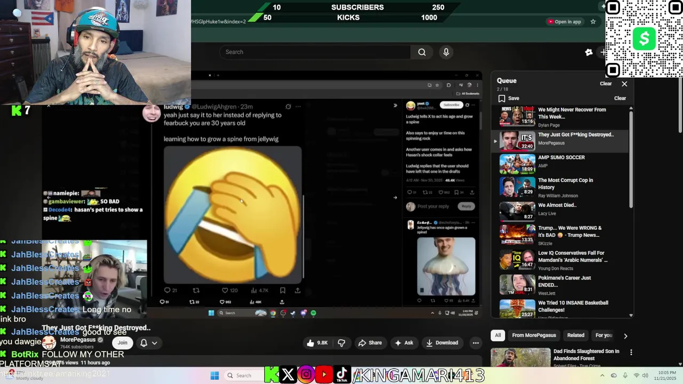Click the OneDrive cloud tray icon
Screen dimensions: 683x384
(x=614, y=375)
